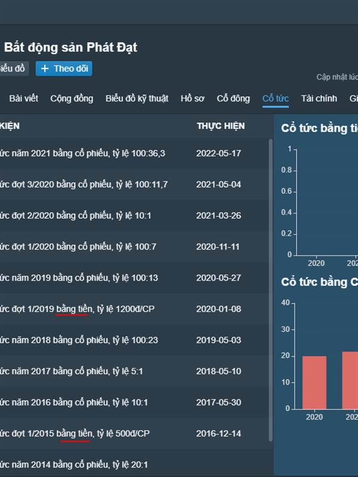Screen dimensions: 358x477
Task: Click the THỰC HIỆN column header
Action: pos(221,126)
